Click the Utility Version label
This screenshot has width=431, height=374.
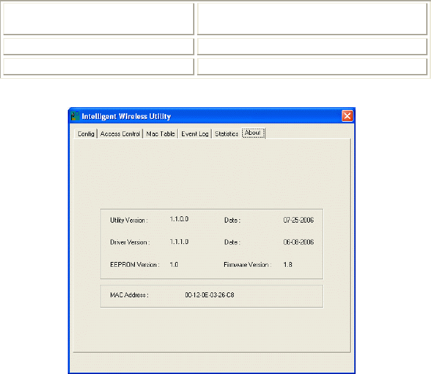[x=129, y=220]
